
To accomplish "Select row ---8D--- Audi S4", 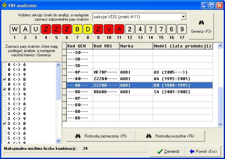I will [x=140, y=92].
